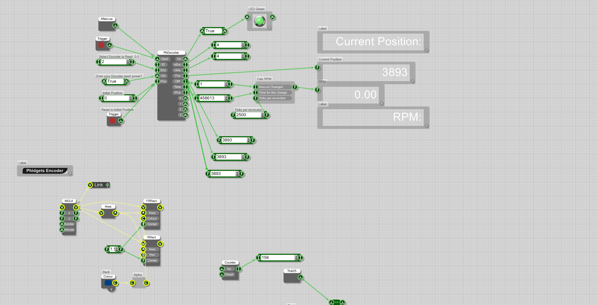
Task: Click the Counter Inc trigger input connector
Action: click(x=222, y=269)
